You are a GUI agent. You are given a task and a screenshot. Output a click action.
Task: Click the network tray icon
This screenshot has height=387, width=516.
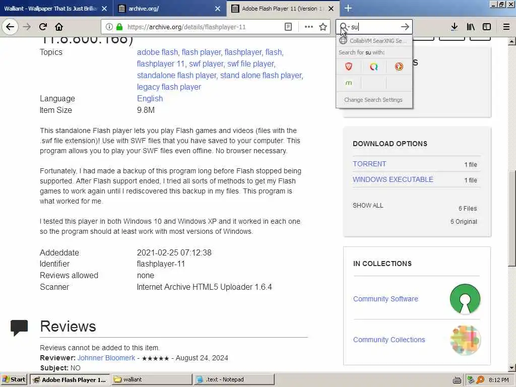coord(471,380)
